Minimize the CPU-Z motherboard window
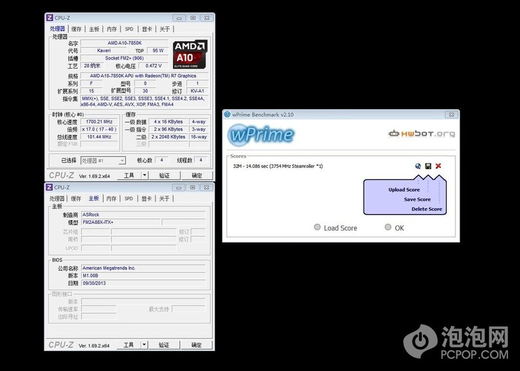 click(x=178, y=188)
